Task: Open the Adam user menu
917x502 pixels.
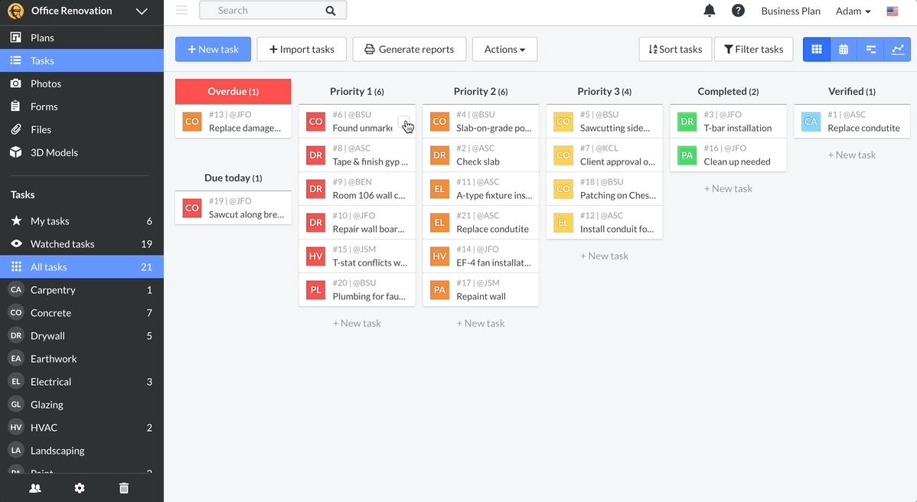Action: point(853,11)
